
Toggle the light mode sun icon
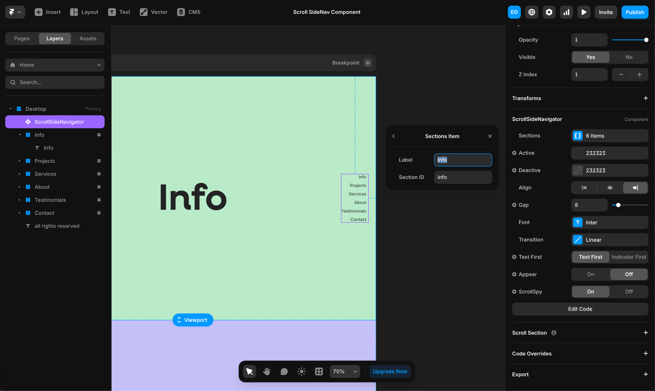301,371
